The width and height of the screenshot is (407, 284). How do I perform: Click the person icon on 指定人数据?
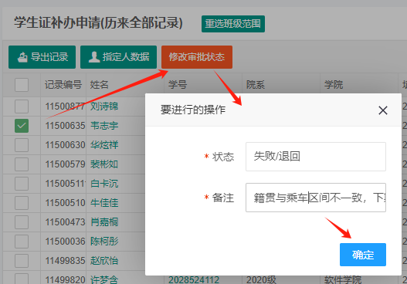(x=94, y=57)
